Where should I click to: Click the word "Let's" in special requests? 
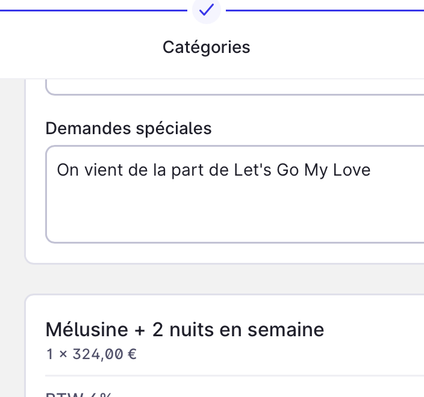[252, 170]
